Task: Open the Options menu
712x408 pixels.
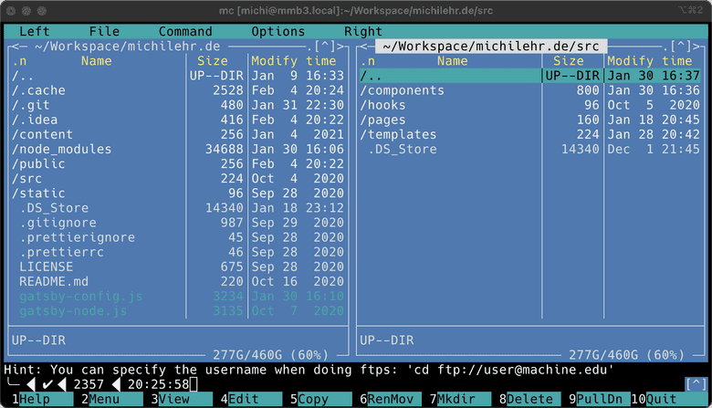Action: click(x=277, y=31)
